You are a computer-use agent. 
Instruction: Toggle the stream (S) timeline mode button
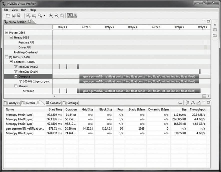[x=75, y=15]
